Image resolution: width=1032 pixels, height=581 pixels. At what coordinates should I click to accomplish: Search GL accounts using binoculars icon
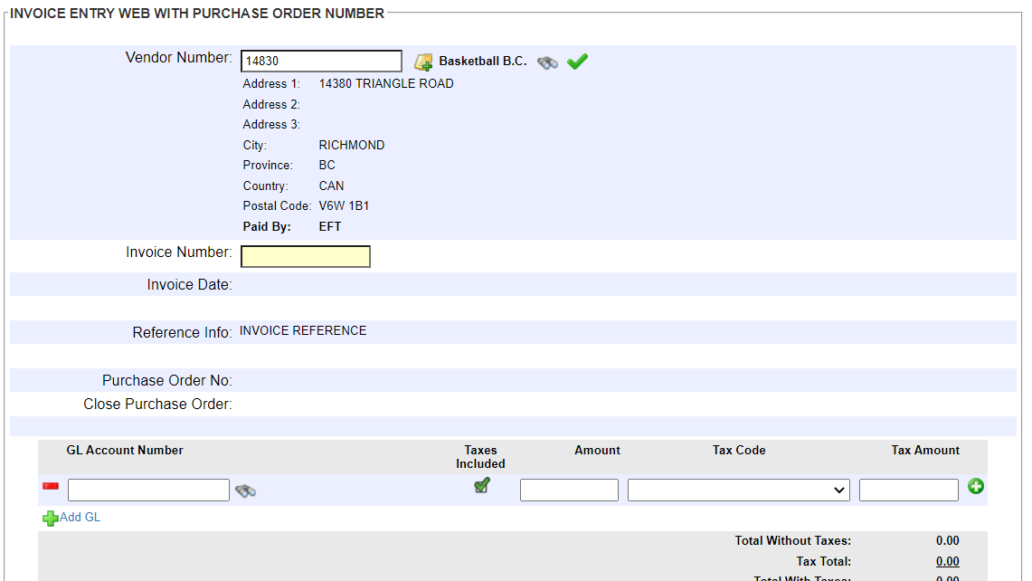coord(245,491)
